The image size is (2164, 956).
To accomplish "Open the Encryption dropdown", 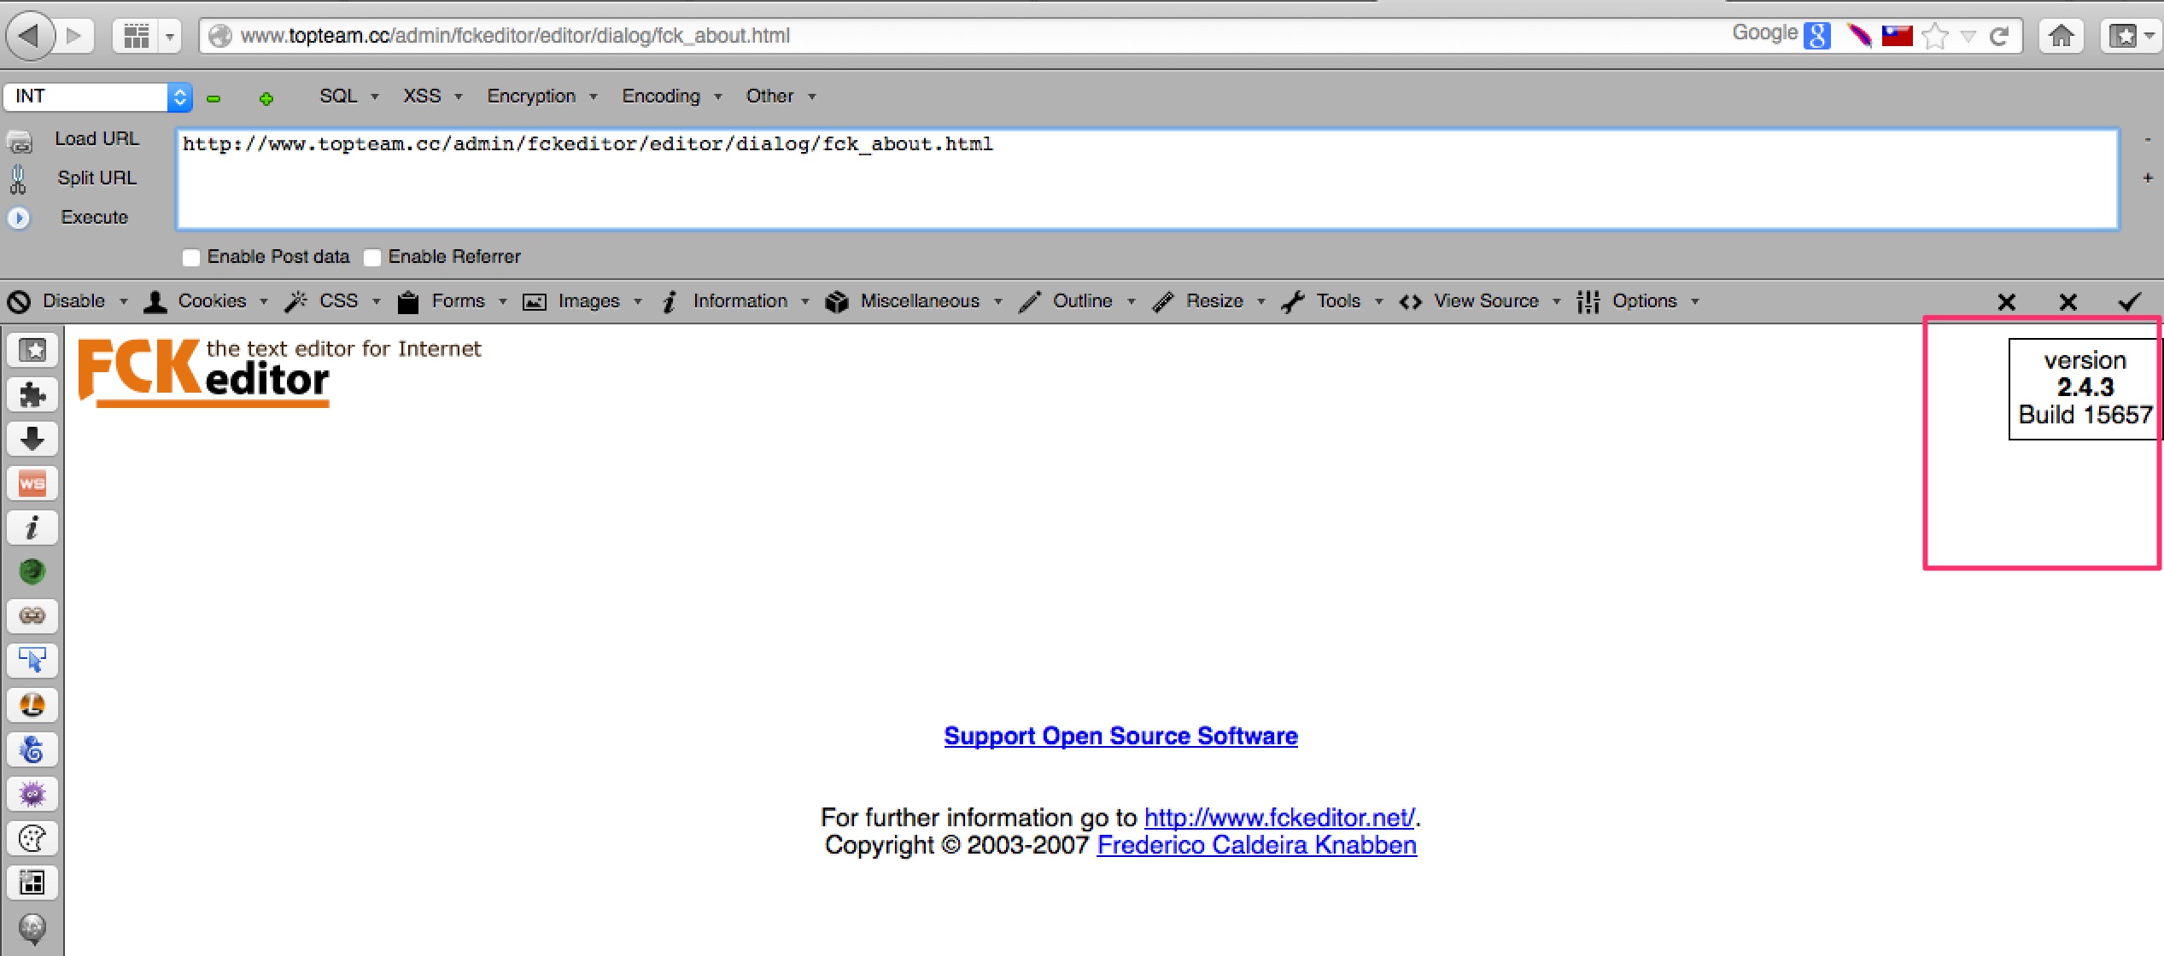I will coord(541,96).
